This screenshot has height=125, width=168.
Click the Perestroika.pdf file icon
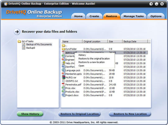click(x=63, y=84)
